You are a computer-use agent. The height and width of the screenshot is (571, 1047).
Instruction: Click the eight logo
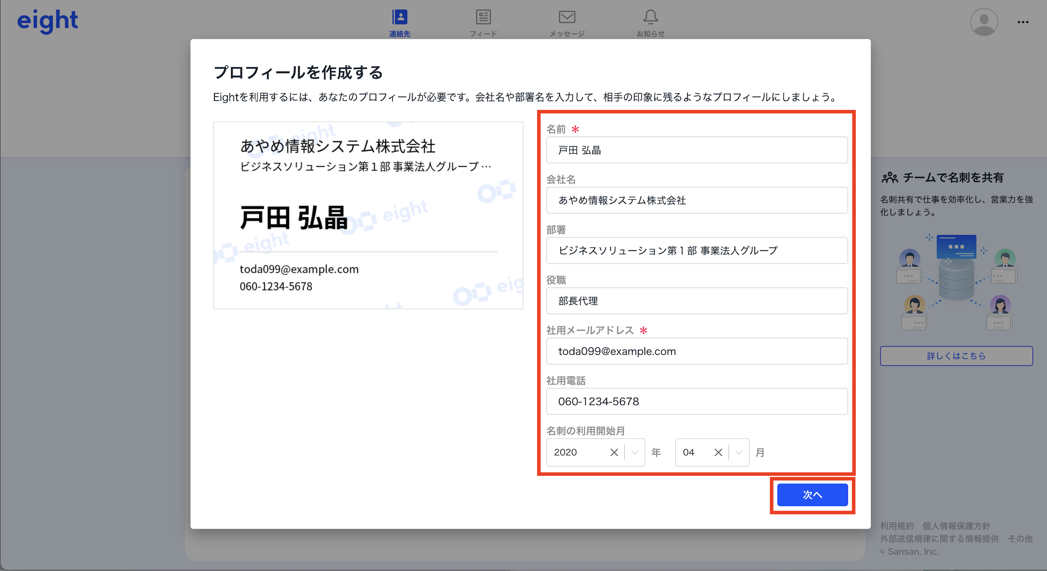coord(47,21)
